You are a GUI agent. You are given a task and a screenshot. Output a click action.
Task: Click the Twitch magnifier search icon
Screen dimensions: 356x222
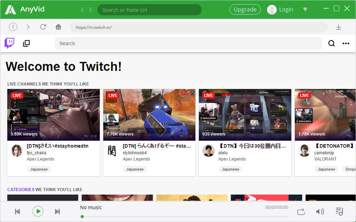[331, 43]
